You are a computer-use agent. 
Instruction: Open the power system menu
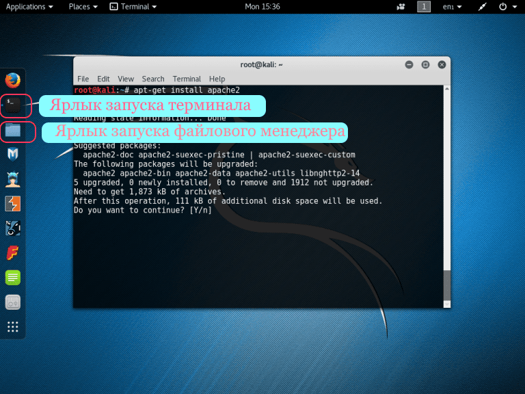tap(507, 7)
